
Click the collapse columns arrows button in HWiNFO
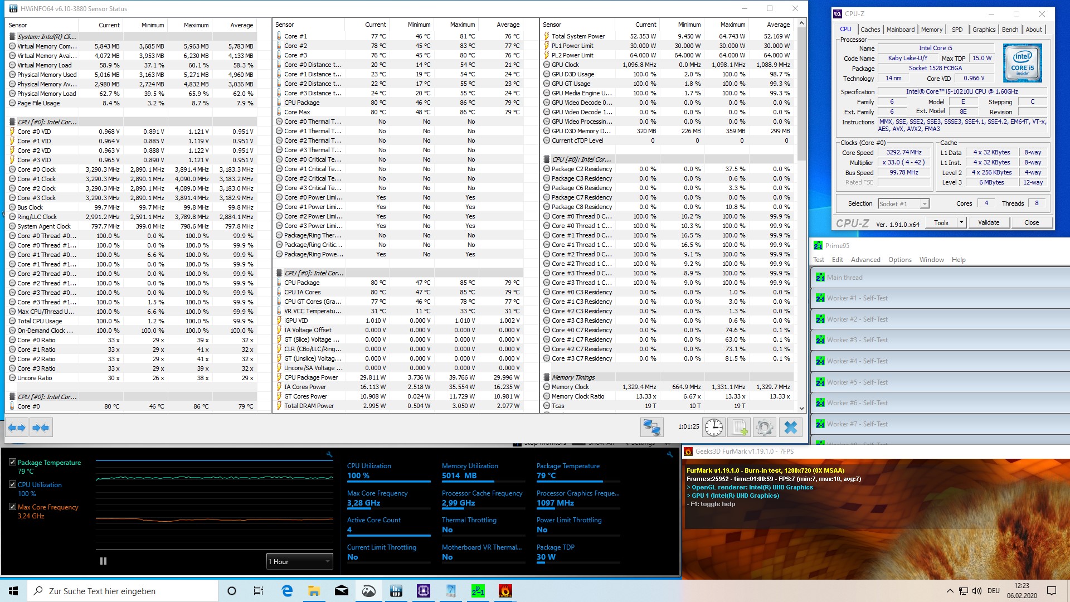(41, 428)
